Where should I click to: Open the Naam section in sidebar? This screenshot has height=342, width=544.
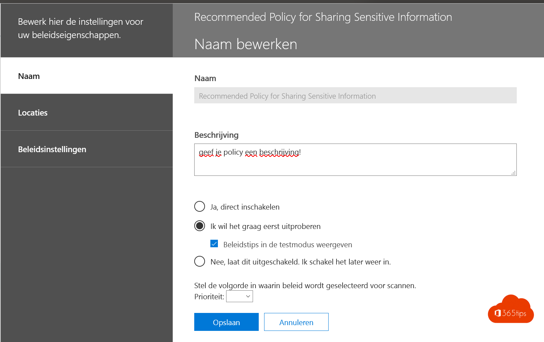coord(87,76)
